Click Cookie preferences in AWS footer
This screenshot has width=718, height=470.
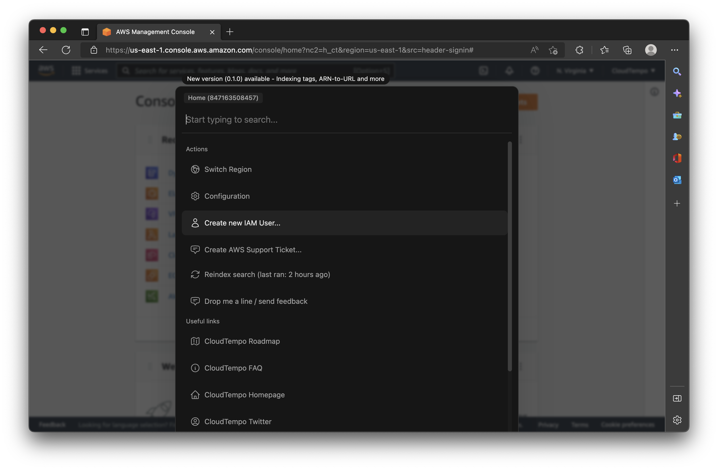coord(628,424)
